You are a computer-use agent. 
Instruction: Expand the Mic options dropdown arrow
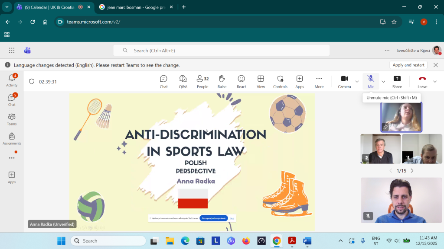(383, 81)
